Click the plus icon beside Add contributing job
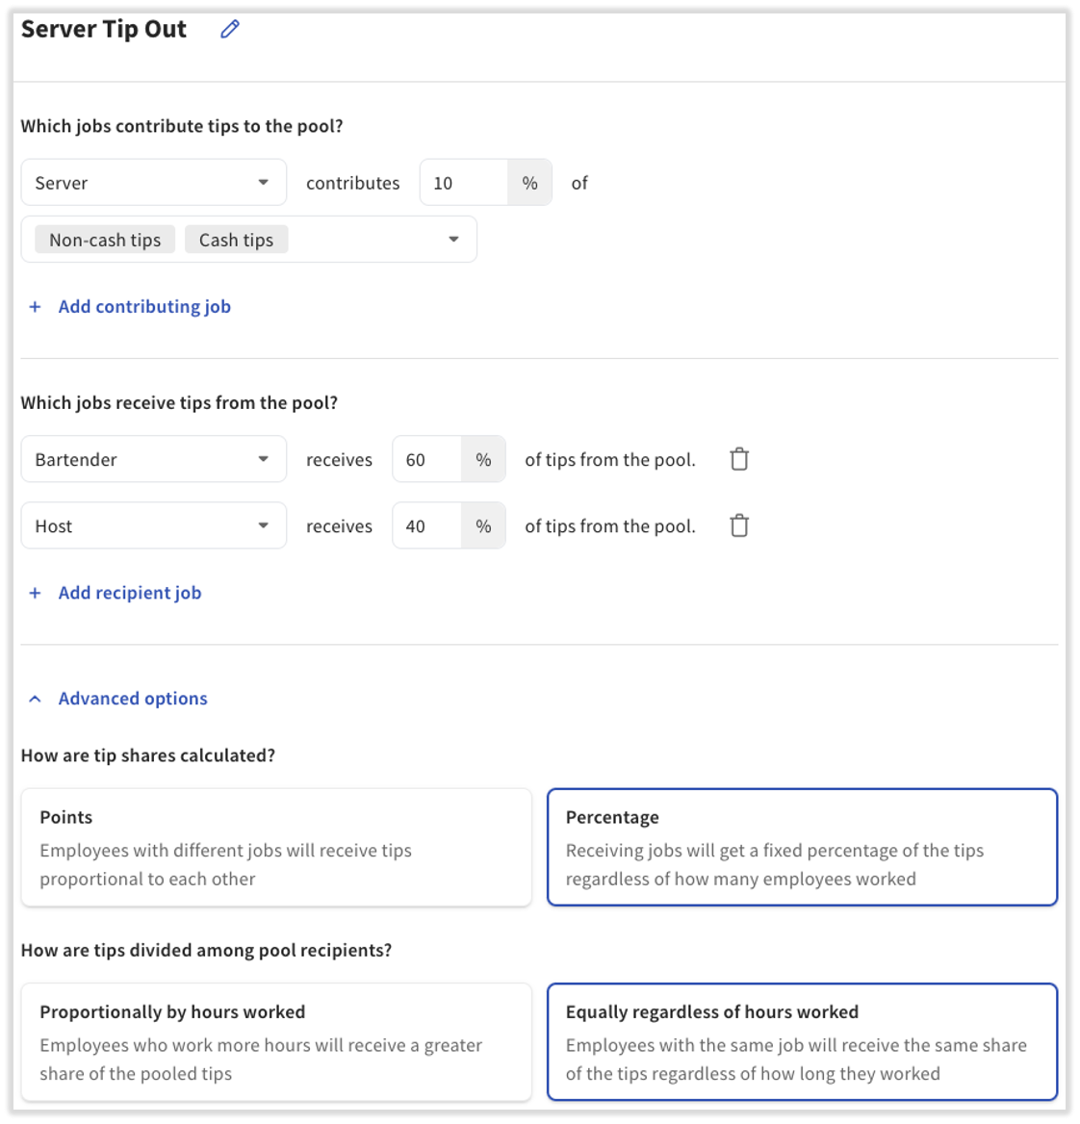1080x1124 pixels. coord(35,306)
